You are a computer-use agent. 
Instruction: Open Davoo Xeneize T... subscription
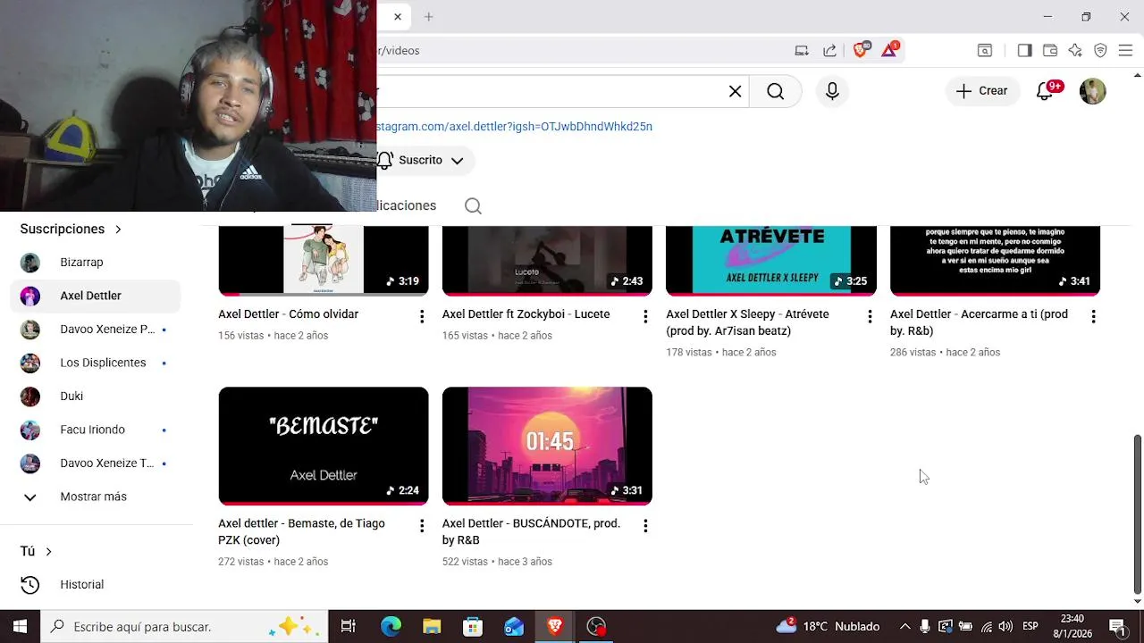pos(96,463)
